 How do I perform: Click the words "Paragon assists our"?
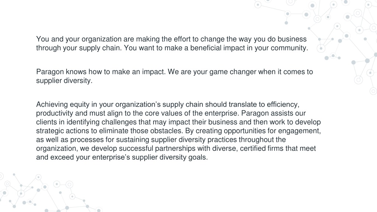pyautogui.click(x=274, y=113)
